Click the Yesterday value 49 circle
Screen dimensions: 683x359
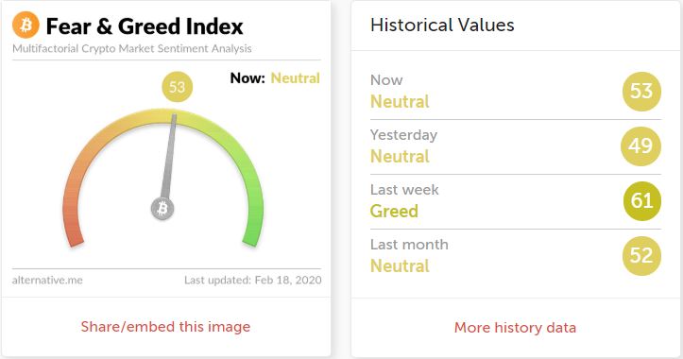640,145
